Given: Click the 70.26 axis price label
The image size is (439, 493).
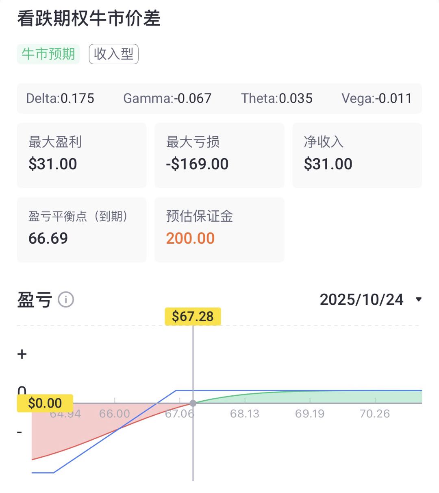Looking at the screenshot, I should point(374,414).
